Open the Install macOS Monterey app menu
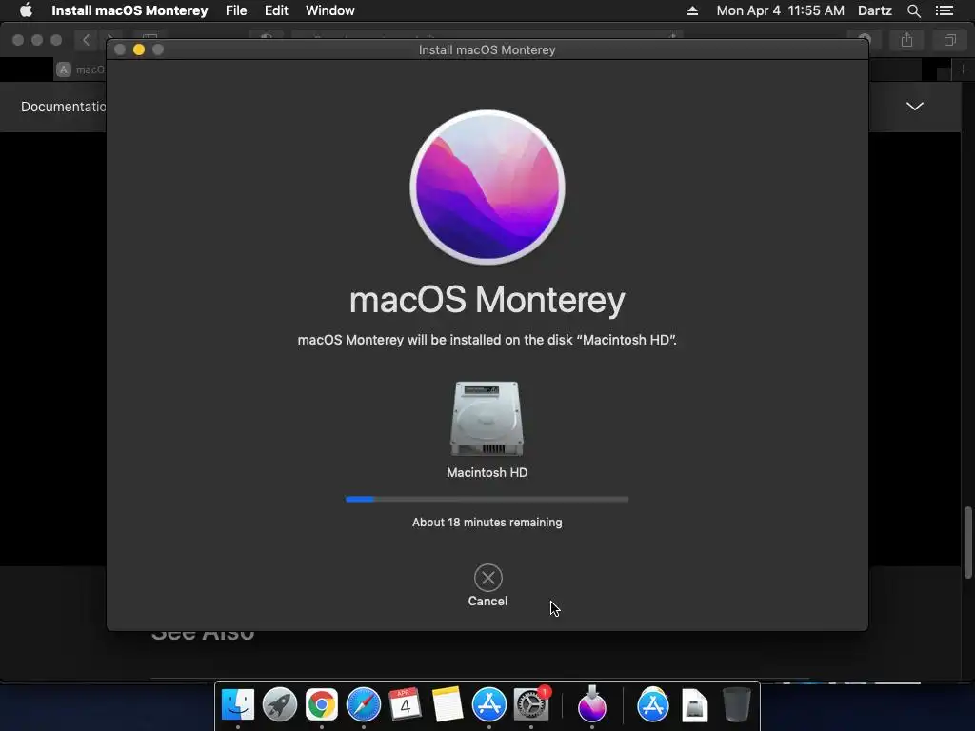Screen dimensions: 975x731 129,10
